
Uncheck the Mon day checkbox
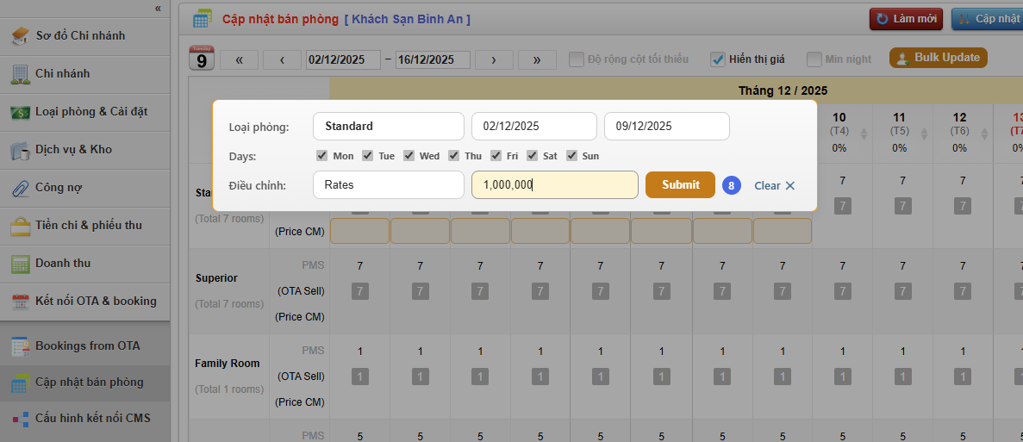pos(321,156)
